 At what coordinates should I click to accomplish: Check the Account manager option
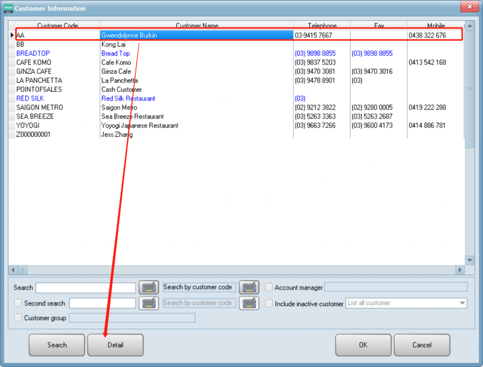point(269,287)
